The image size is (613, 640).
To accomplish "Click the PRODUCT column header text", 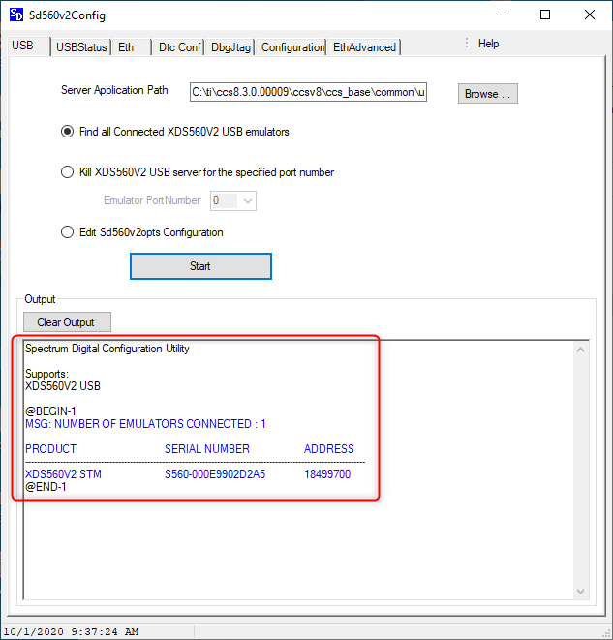I will point(50,449).
